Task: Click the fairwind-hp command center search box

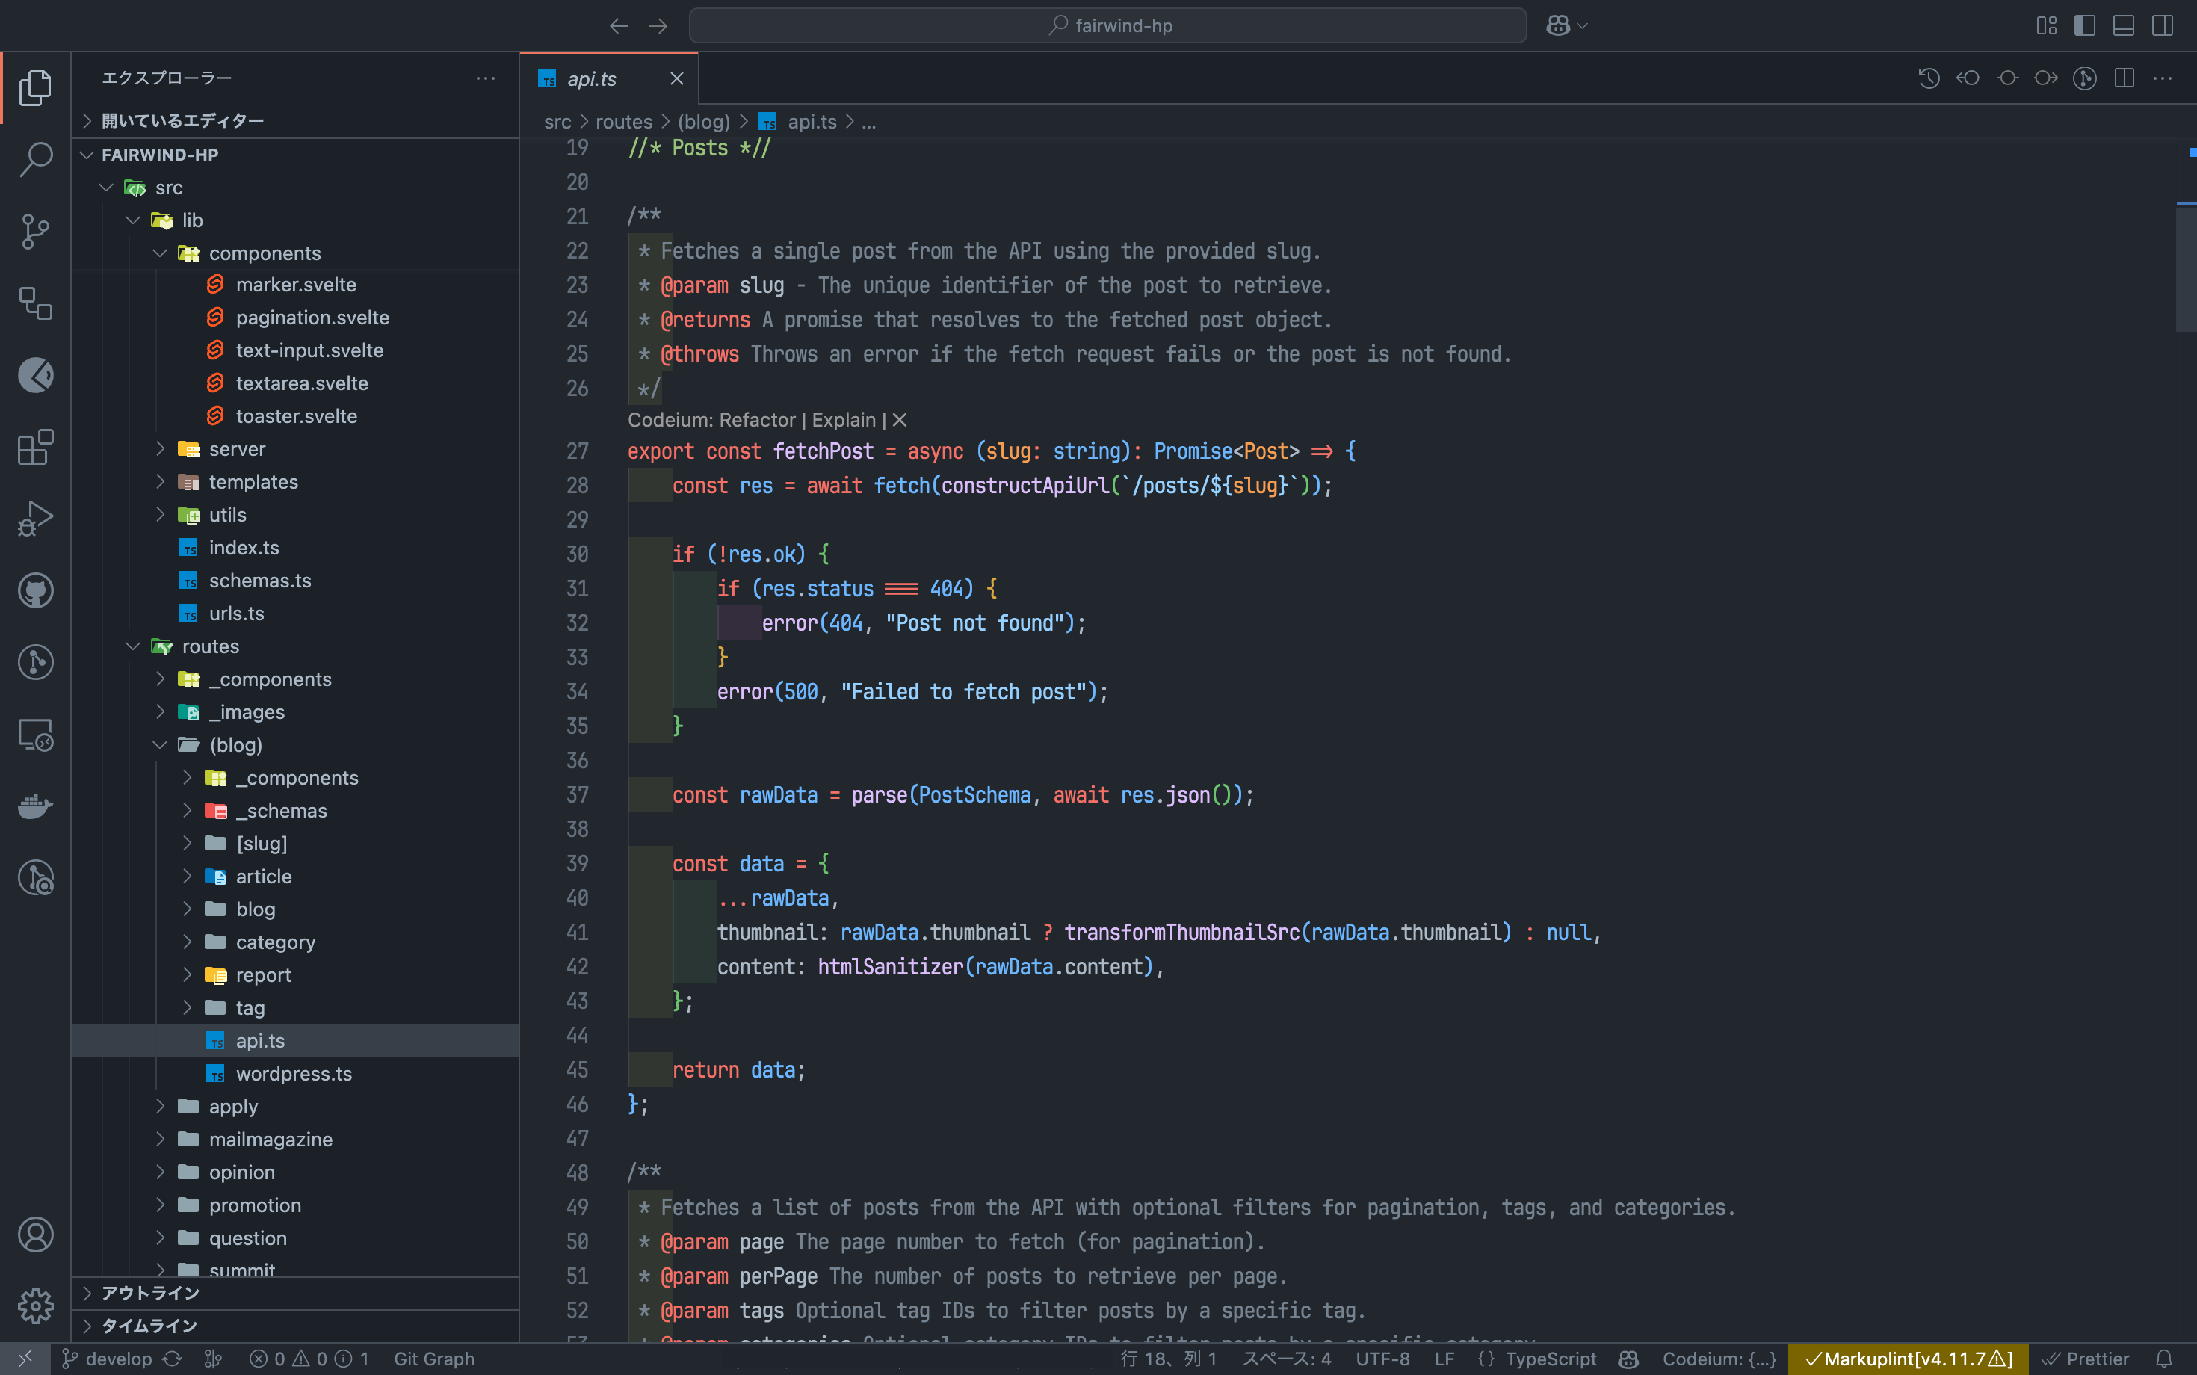Action: [x=1107, y=25]
